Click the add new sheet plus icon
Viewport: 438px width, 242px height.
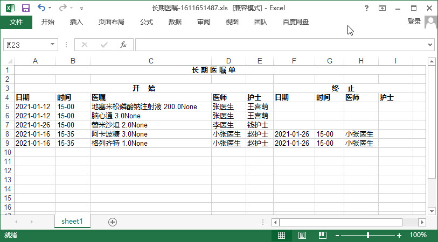113,222
